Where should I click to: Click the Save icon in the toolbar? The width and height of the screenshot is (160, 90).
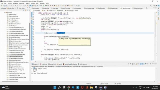click(5, 6)
